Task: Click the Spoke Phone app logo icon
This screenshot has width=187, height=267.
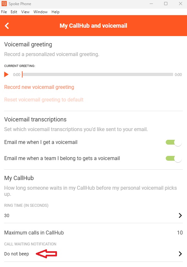Action: (x=4, y=4)
